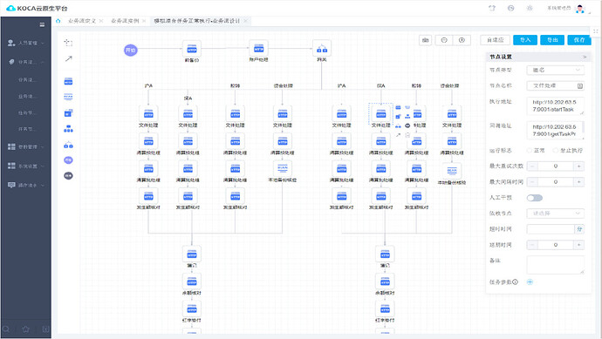Click the fullscreen expand icon at right edge
The width and height of the screenshot is (602, 339).
(596, 31)
